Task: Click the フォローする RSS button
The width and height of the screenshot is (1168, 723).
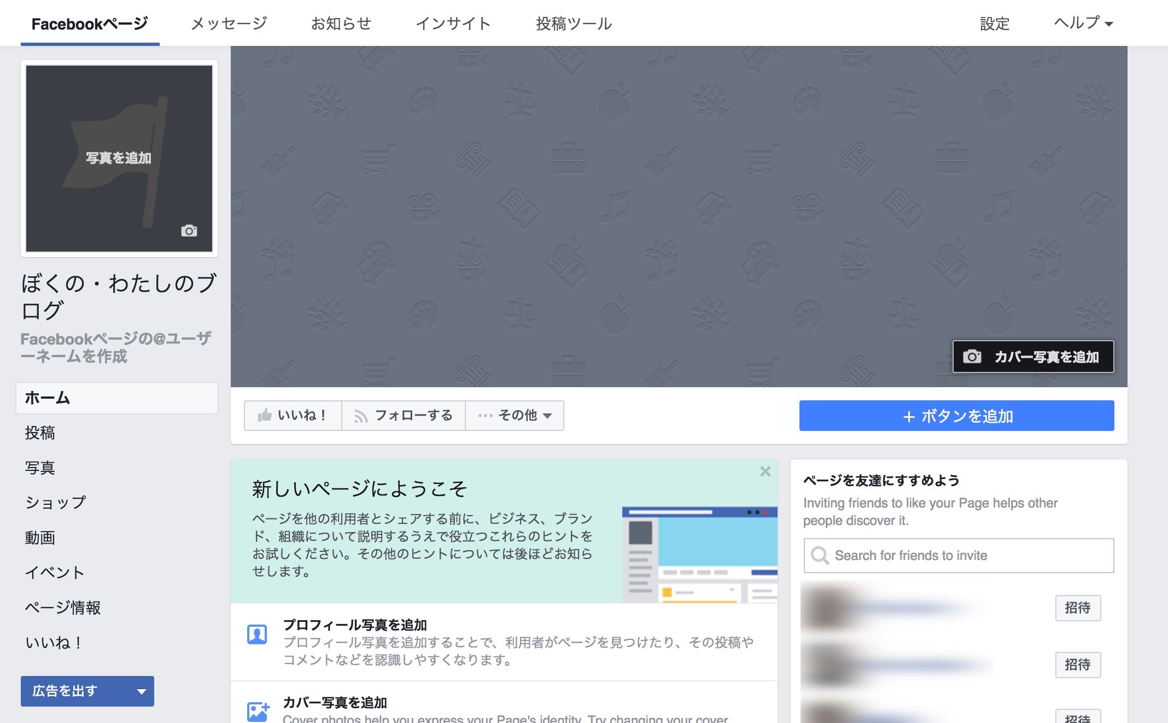Action: pos(404,416)
